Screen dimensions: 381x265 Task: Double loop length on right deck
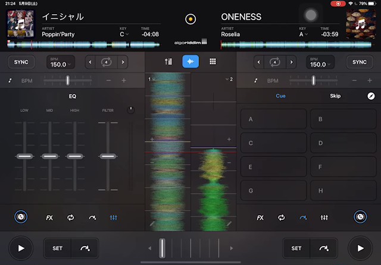[291, 62]
